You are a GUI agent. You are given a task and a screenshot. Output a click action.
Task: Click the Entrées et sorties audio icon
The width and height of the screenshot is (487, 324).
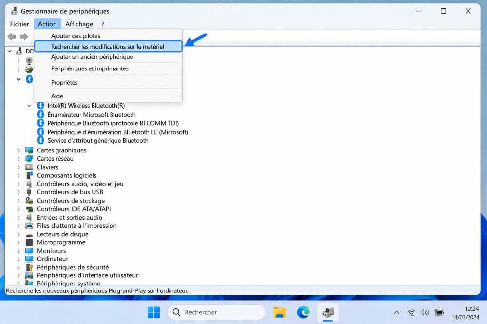point(29,217)
